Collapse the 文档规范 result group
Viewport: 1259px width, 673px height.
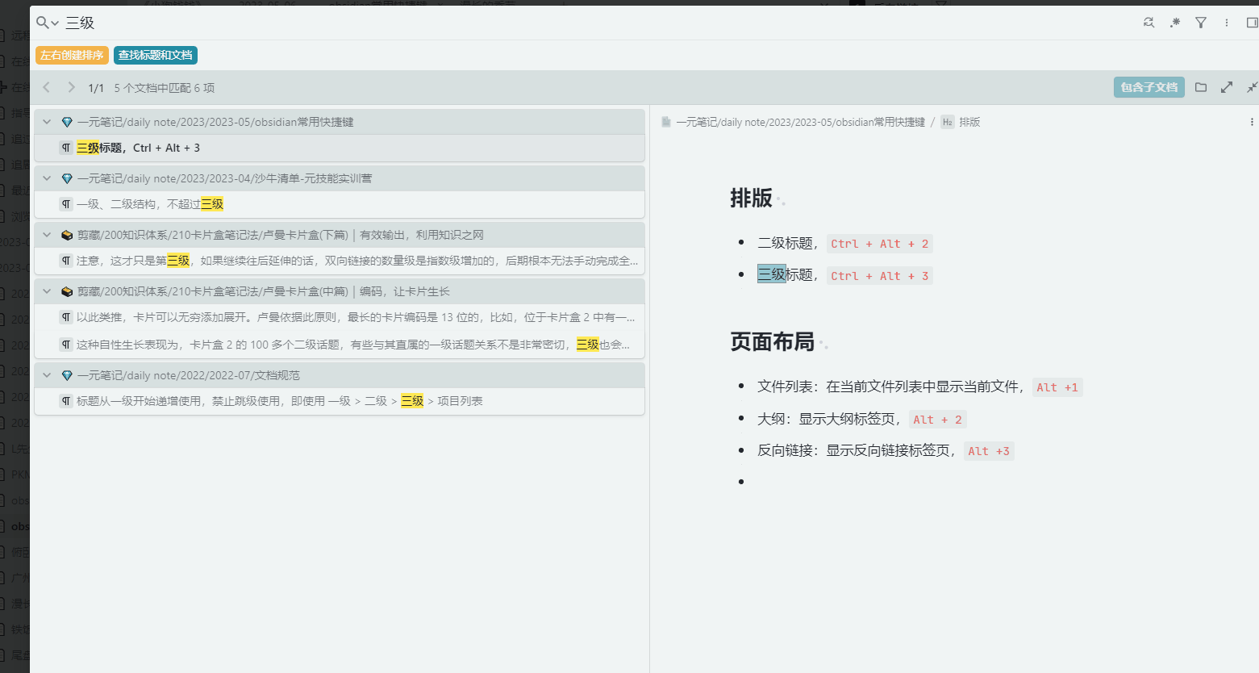[47, 374]
